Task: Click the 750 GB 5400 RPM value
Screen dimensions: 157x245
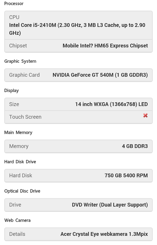Action: pos(126,175)
